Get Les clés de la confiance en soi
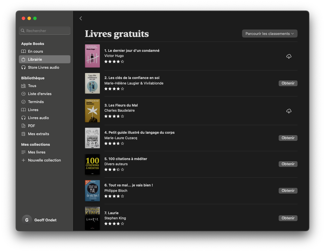325x252 pixels. pyautogui.click(x=288, y=83)
